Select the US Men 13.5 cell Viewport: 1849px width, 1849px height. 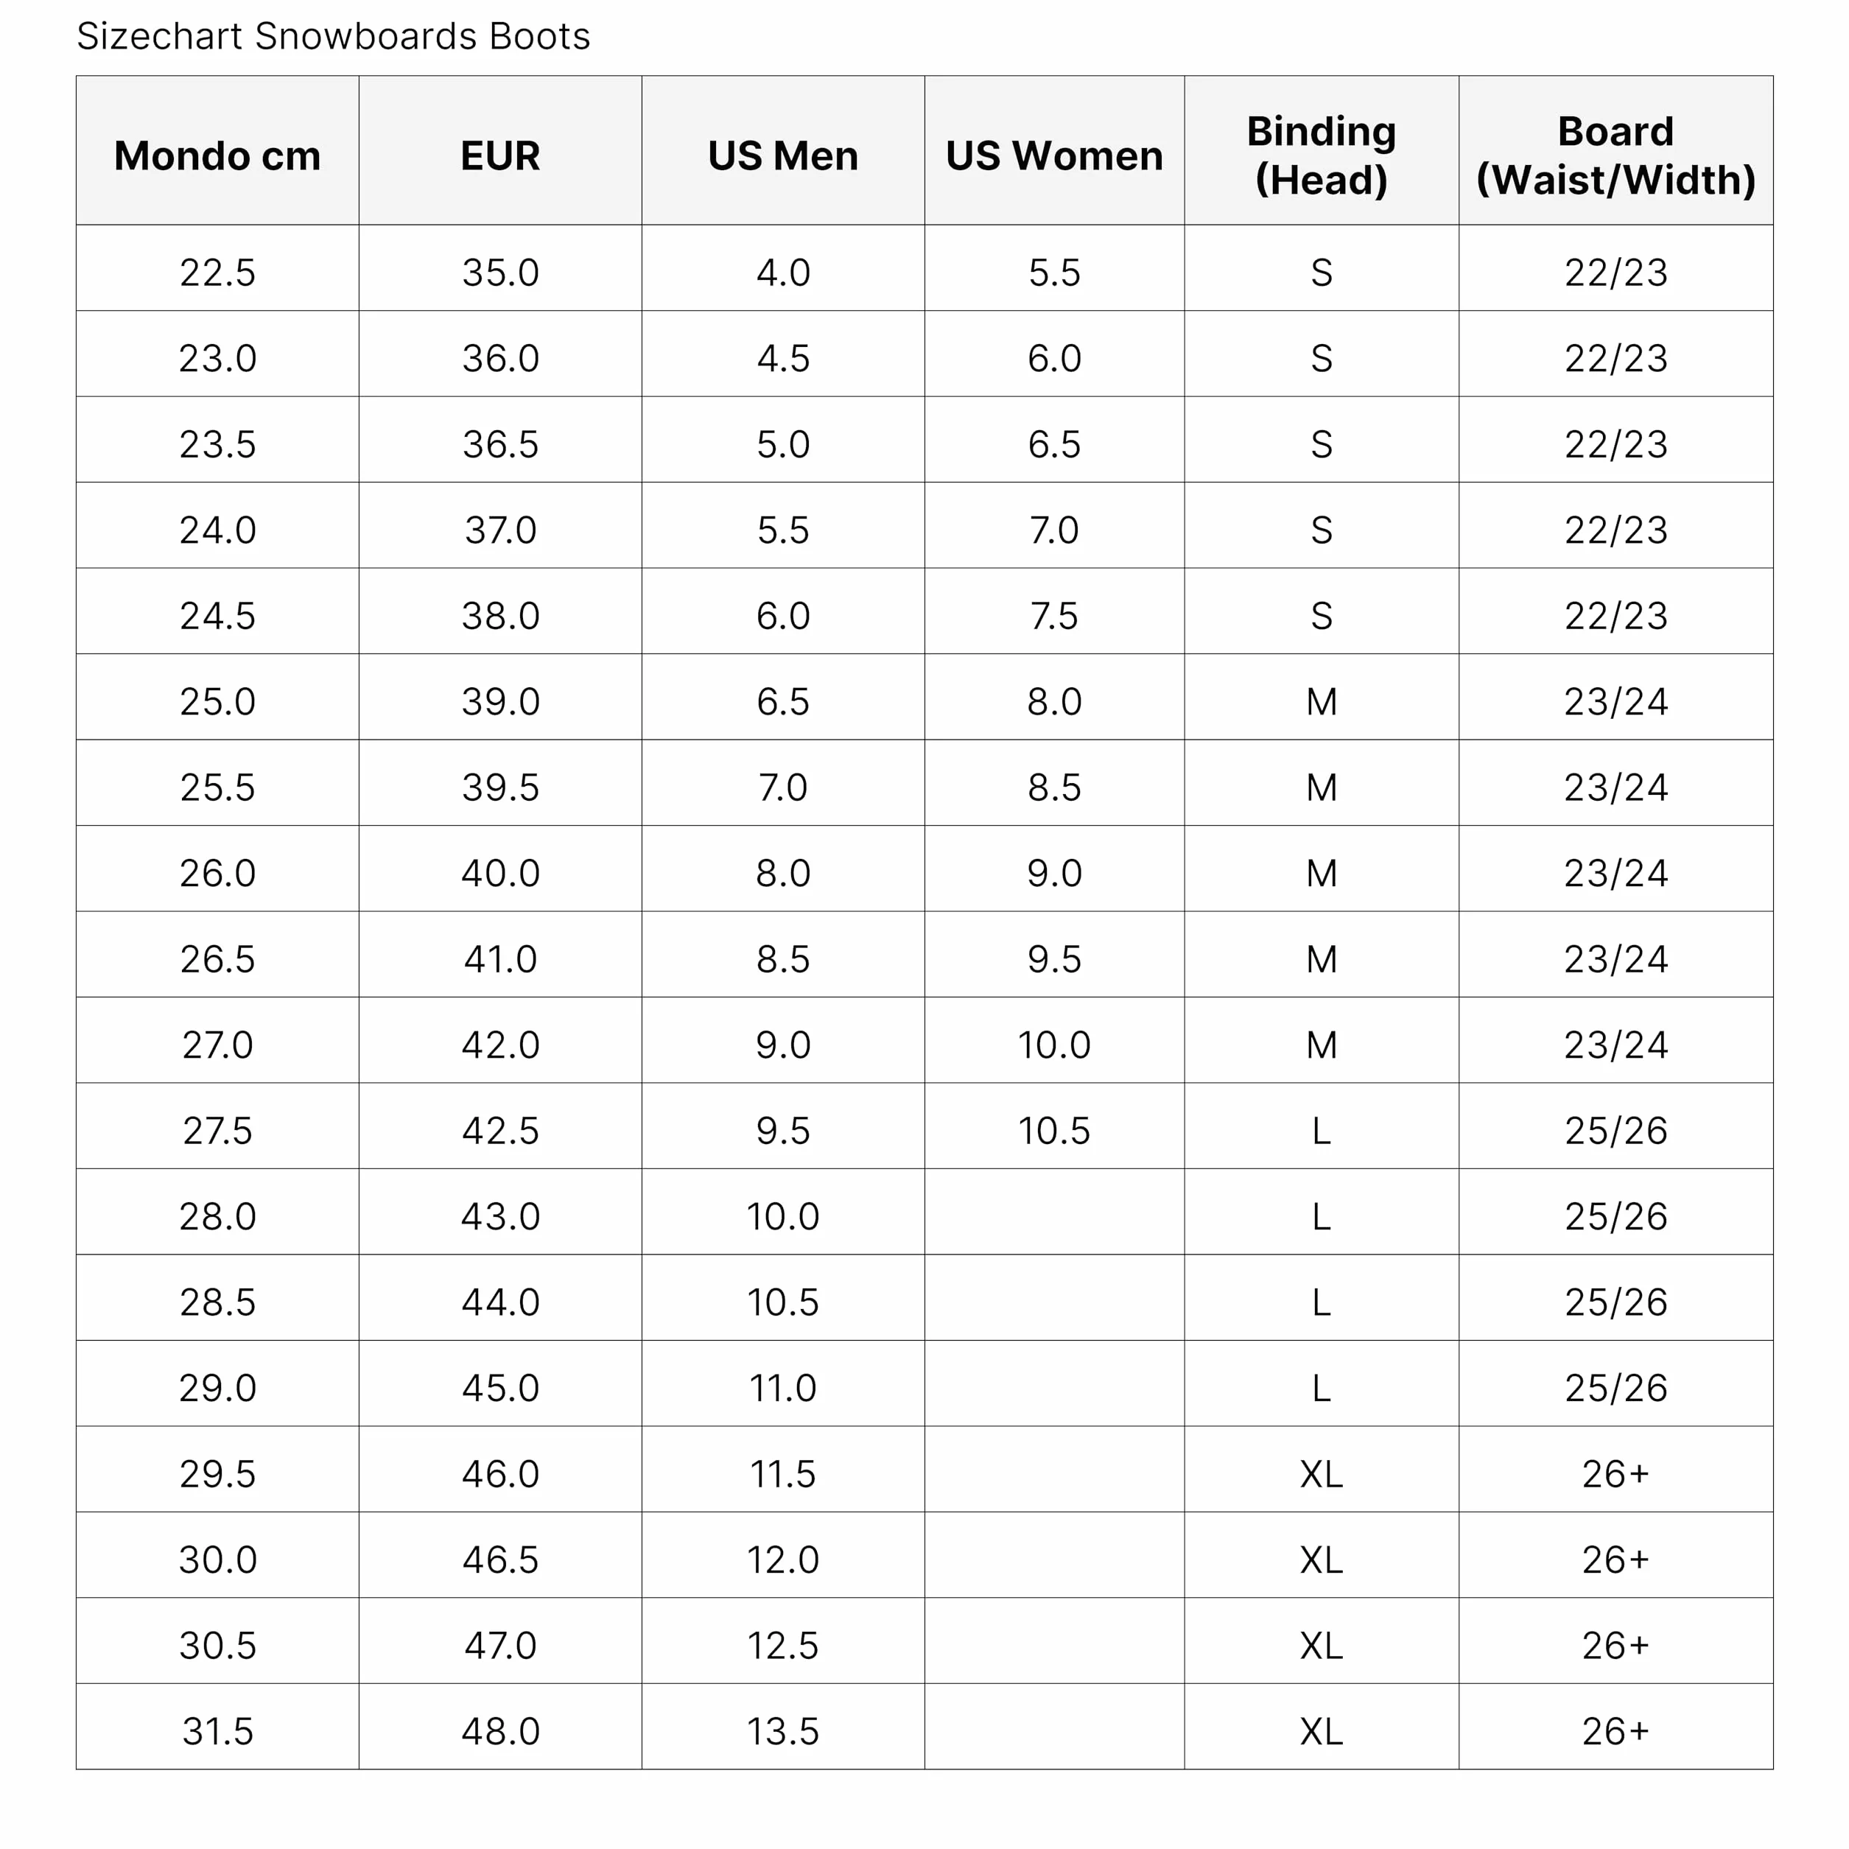pos(783,1730)
